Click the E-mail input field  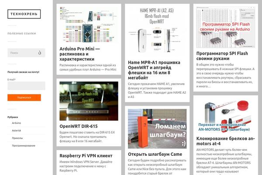[x=26, y=86]
